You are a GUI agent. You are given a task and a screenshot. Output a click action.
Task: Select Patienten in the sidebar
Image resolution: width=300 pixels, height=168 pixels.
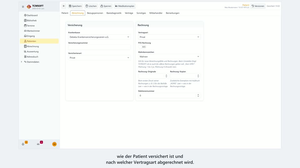coord(39,41)
